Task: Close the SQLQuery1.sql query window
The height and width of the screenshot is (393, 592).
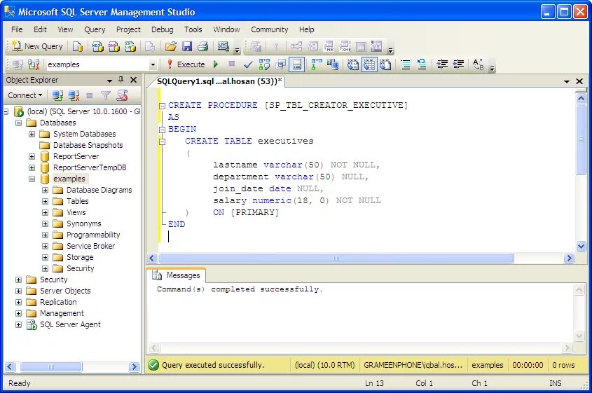Action: (579, 81)
